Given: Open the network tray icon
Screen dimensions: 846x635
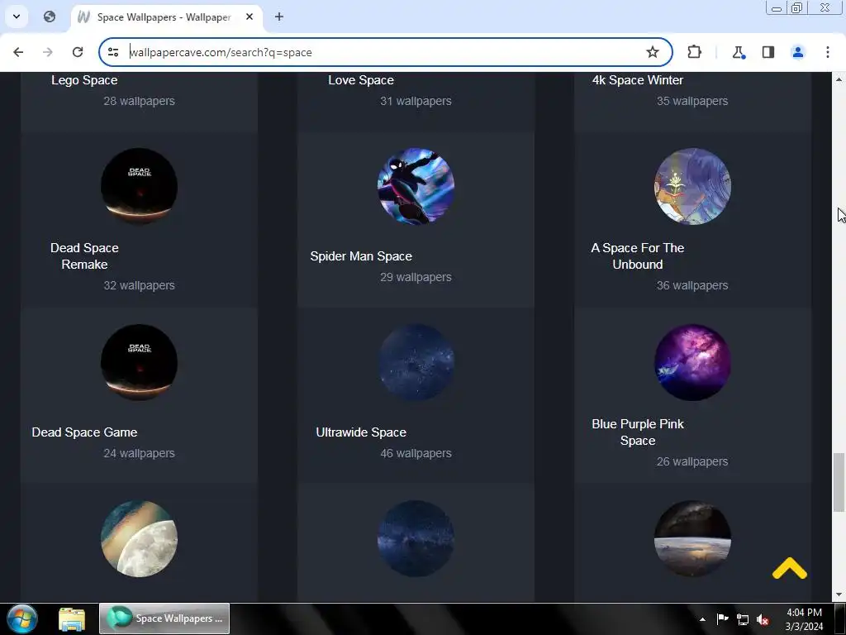Looking at the screenshot, I should (743, 620).
